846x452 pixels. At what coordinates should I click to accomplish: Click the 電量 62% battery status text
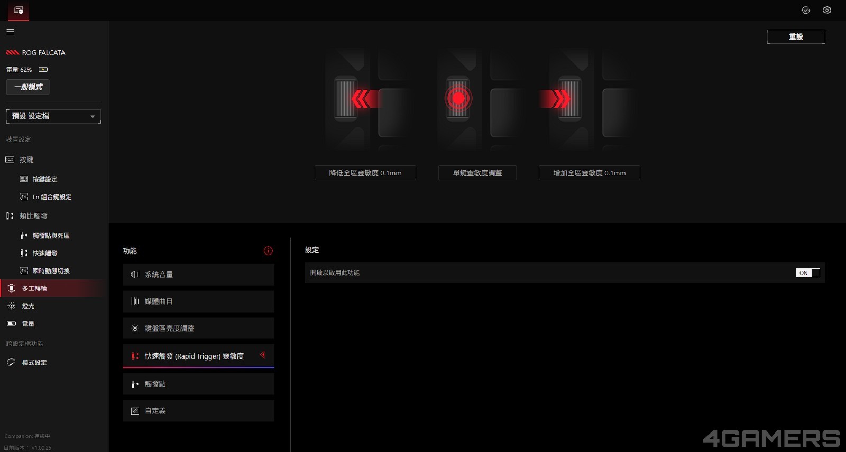pos(19,70)
